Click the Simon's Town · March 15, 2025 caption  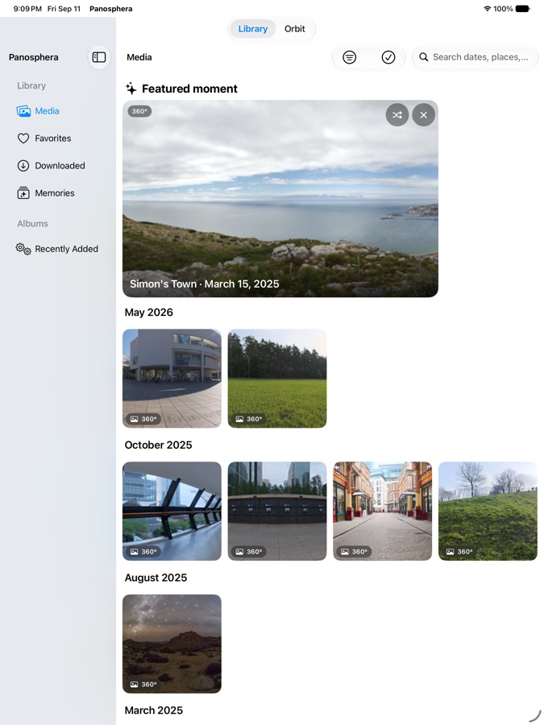point(205,284)
